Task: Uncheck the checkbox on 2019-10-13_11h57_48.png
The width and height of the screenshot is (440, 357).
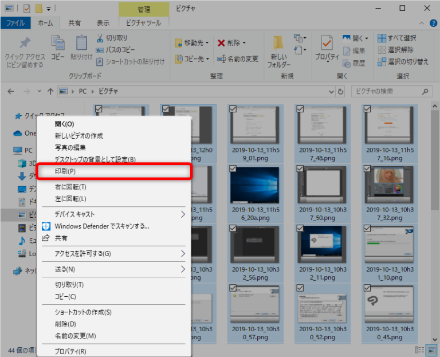Action: [300, 109]
